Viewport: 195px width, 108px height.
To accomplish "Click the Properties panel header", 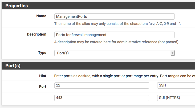I will tap(17, 6).
